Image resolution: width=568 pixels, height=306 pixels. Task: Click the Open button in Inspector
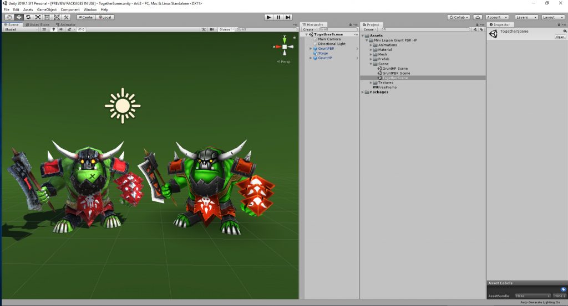click(x=560, y=37)
